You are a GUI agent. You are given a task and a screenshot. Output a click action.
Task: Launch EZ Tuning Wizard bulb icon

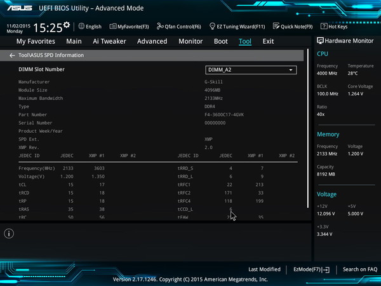click(212, 26)
